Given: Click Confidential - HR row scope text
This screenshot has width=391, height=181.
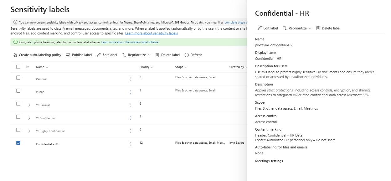Looking at the screenshot, I should pos(200,143).
